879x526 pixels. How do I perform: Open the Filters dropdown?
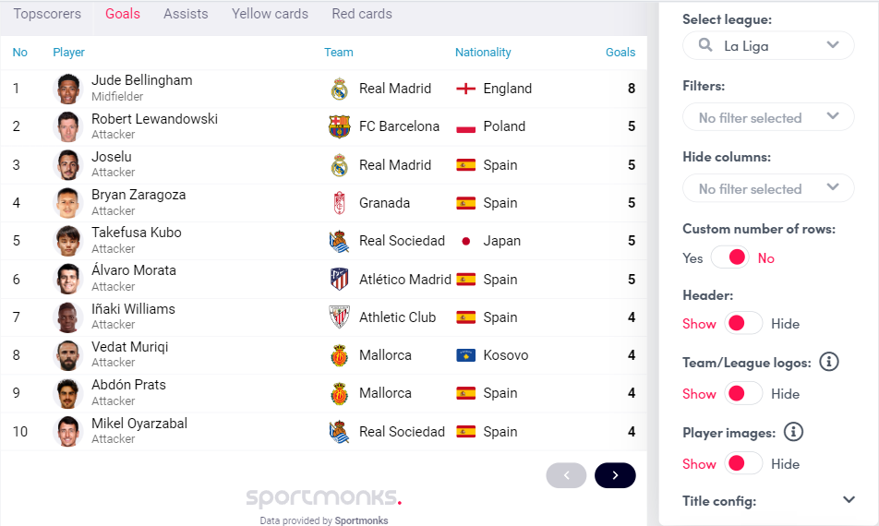pyautogui.click(x=768, y=117)
